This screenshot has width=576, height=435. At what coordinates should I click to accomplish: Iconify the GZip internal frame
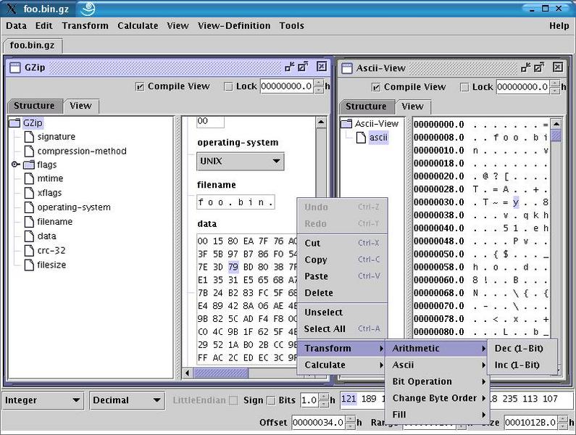pyautogui.click(x=290, y=67)
